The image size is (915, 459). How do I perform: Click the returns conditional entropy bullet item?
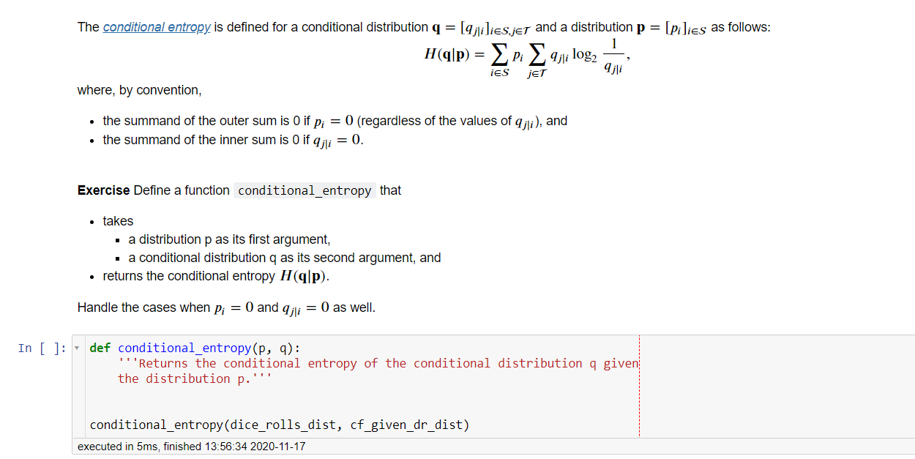click(206, 276)
